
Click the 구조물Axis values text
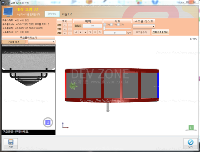click(x=16, y=32)
